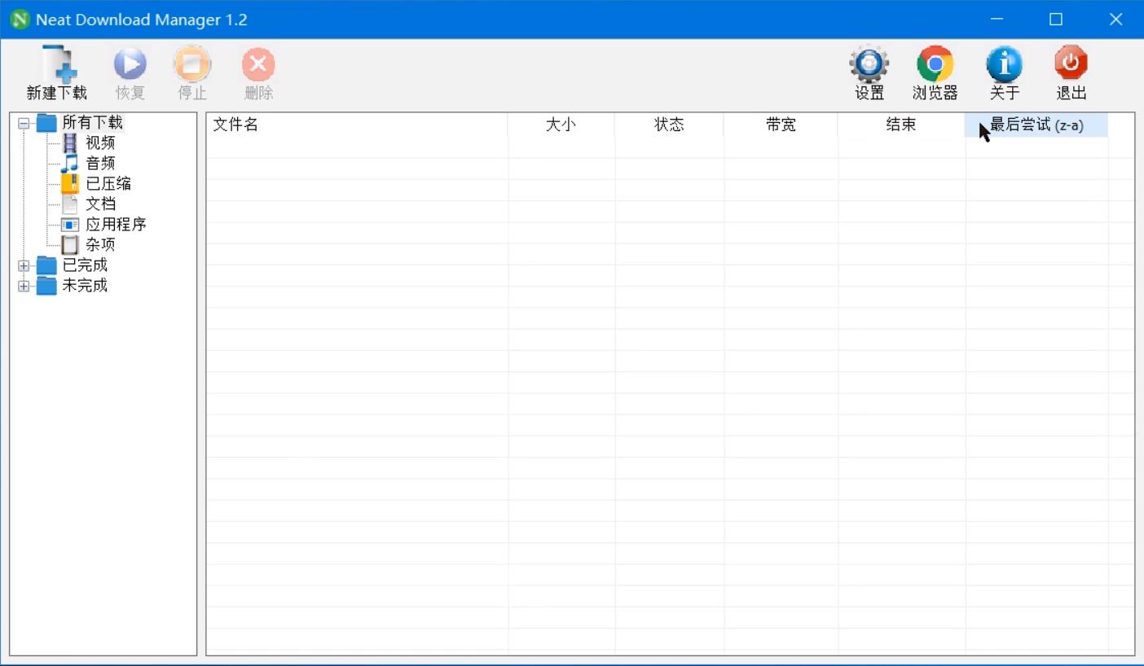This screenshot has width=1144, height=666.
Task: Sort by the 大小 size column
Action: click(x=561, y=125)
